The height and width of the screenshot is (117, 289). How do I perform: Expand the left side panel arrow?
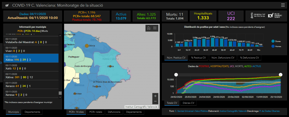(1, 63)
